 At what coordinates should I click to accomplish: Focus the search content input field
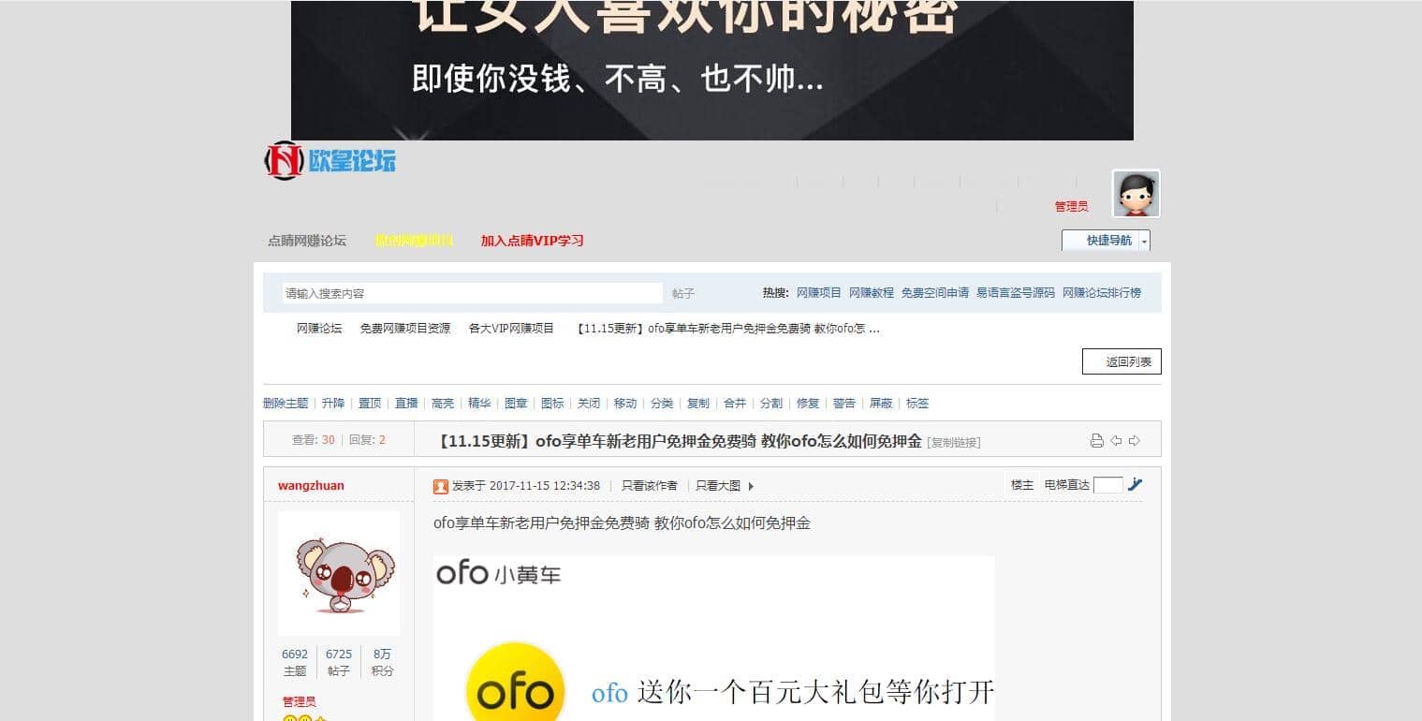click(x=473, y=293)
